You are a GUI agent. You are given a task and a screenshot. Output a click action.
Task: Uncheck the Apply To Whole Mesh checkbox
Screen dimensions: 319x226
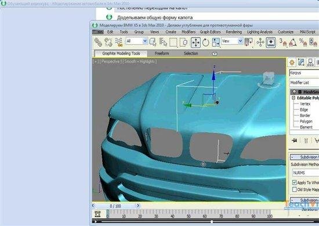tap(294, 182)
